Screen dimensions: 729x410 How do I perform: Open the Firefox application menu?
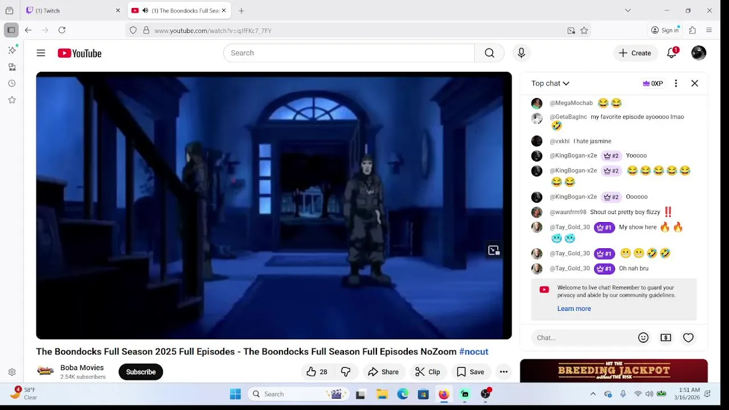click(x=709, y=30)
